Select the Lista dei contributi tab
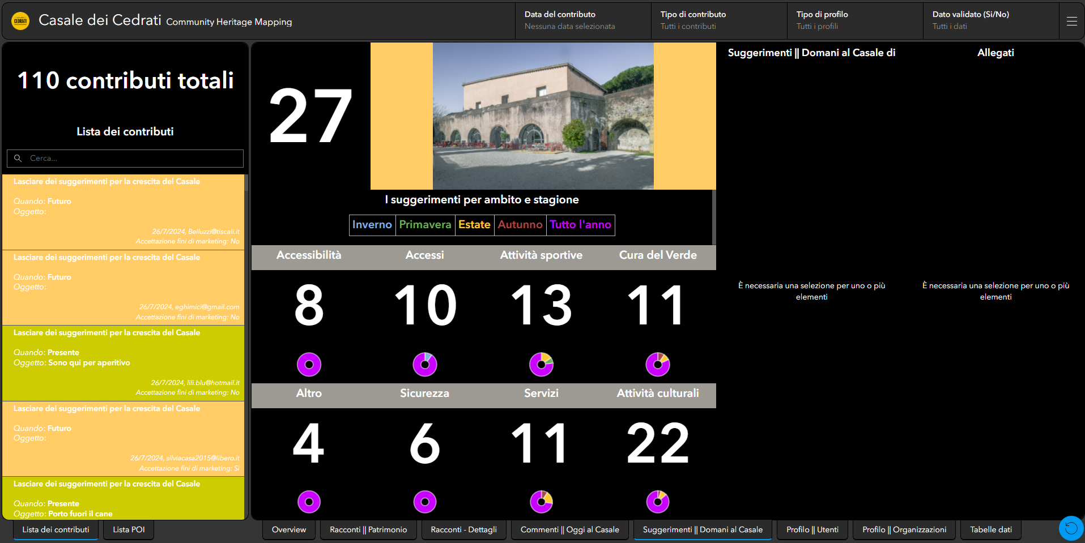Image resolution: width=1085 pixels, height=543 pixels. click(56, 530)
